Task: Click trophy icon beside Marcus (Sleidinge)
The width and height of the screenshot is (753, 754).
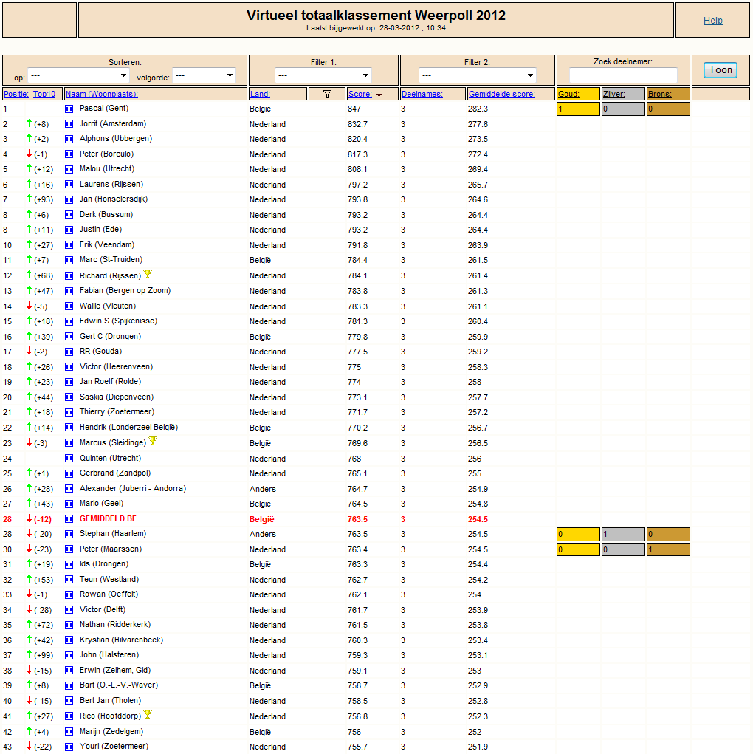Action: [153, 441]
